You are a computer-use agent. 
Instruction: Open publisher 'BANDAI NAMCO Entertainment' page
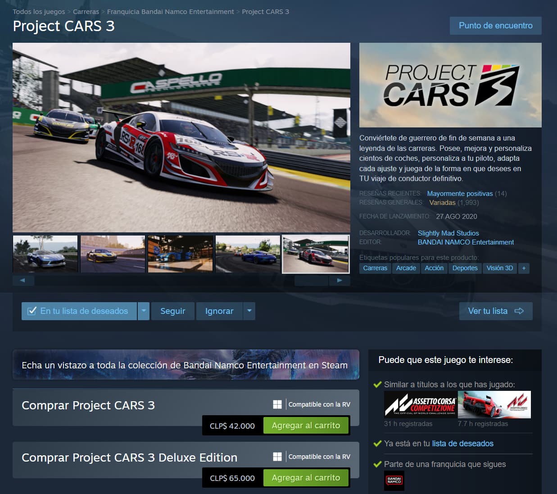(x=466, y=242)
